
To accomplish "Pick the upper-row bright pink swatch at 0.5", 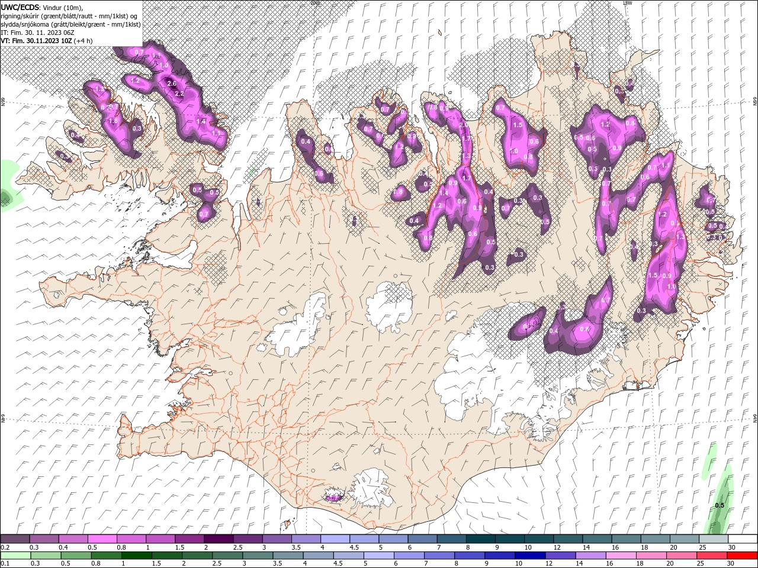I will [102, 539].
